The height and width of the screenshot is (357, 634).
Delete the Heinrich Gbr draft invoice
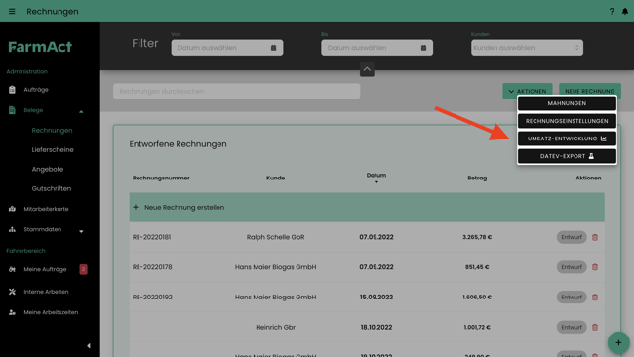click(x=595, y=327)
